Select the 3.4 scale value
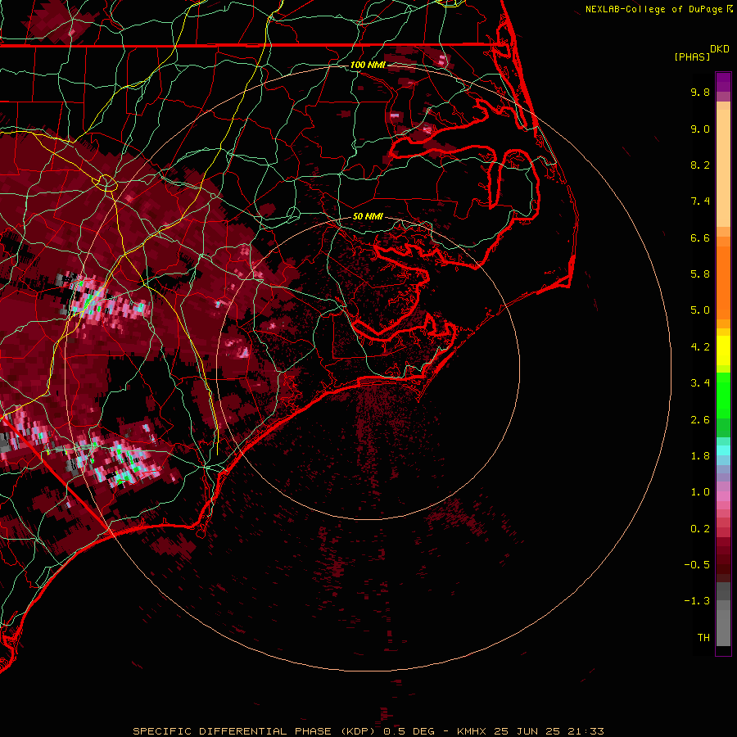The height and width of the screenshot is (737, 737). 700,383
